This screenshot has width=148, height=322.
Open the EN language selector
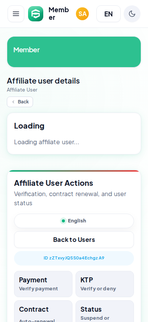coord(109,14)
